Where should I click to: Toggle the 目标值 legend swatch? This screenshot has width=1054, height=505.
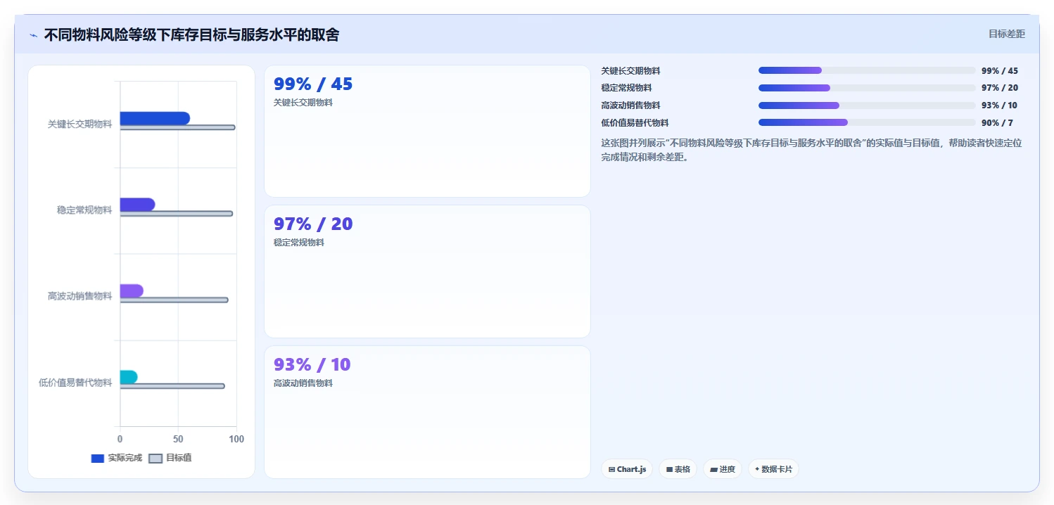[x=155, y=459]
